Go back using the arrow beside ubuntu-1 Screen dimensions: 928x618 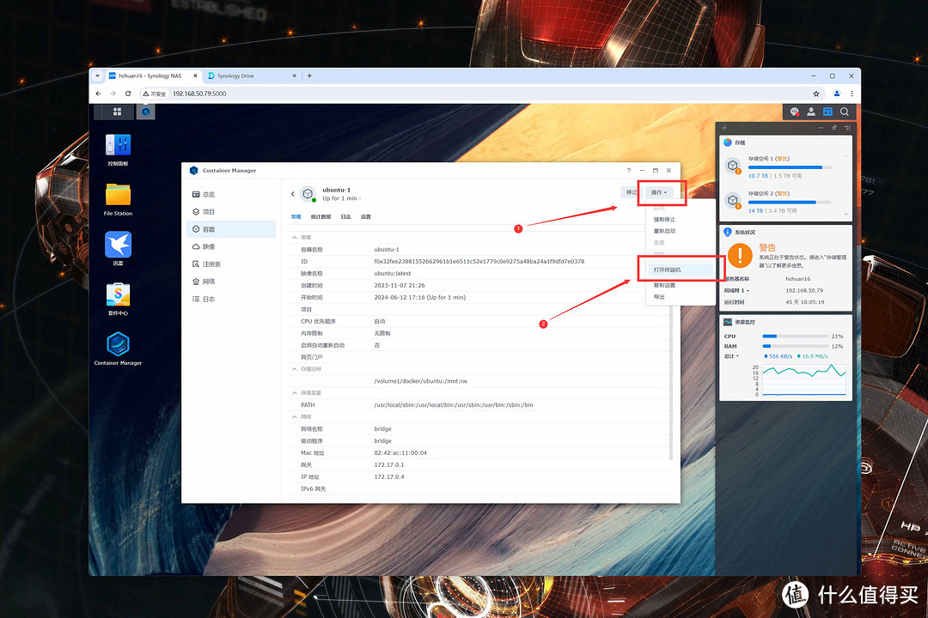point(292,194)
